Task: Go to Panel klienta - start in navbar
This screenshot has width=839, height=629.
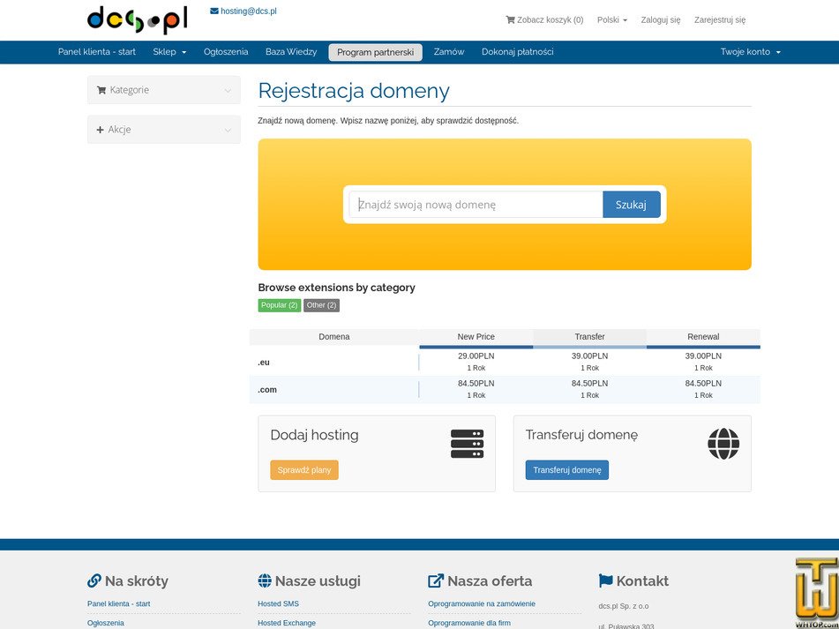Action: pos(97,52)
